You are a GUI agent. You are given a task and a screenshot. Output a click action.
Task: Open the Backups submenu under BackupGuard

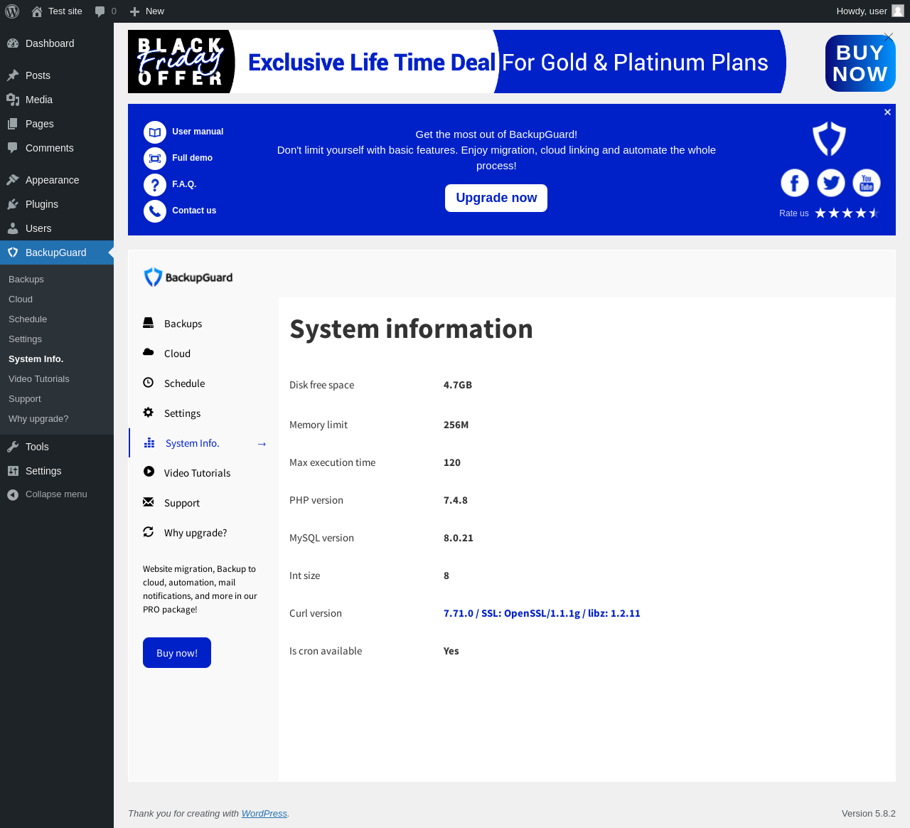tap(26, 280)
